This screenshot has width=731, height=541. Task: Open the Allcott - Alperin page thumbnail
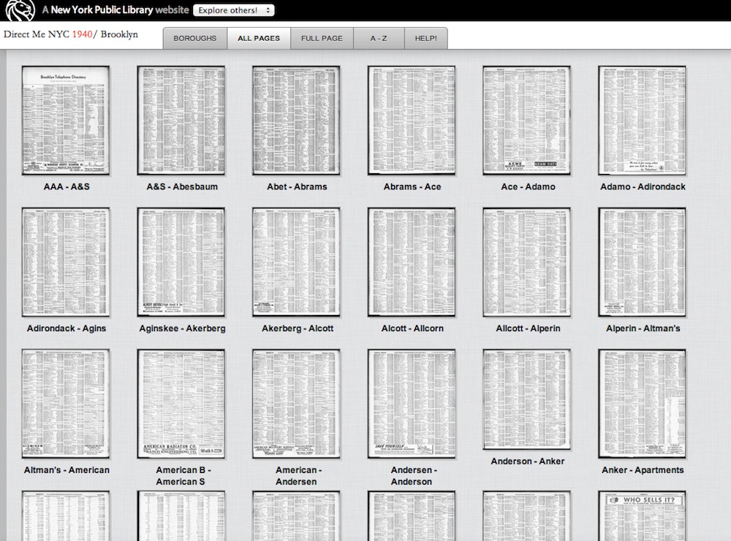527,262
